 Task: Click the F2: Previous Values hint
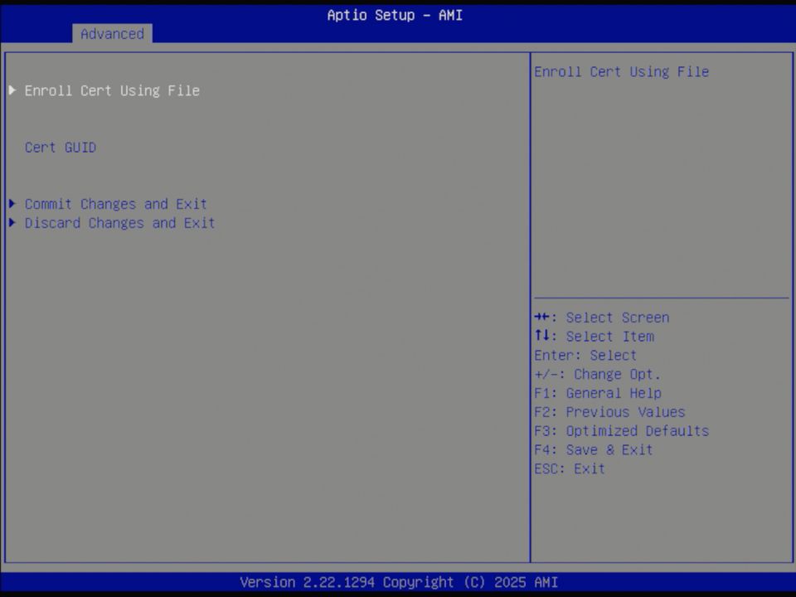coord(609,411)
